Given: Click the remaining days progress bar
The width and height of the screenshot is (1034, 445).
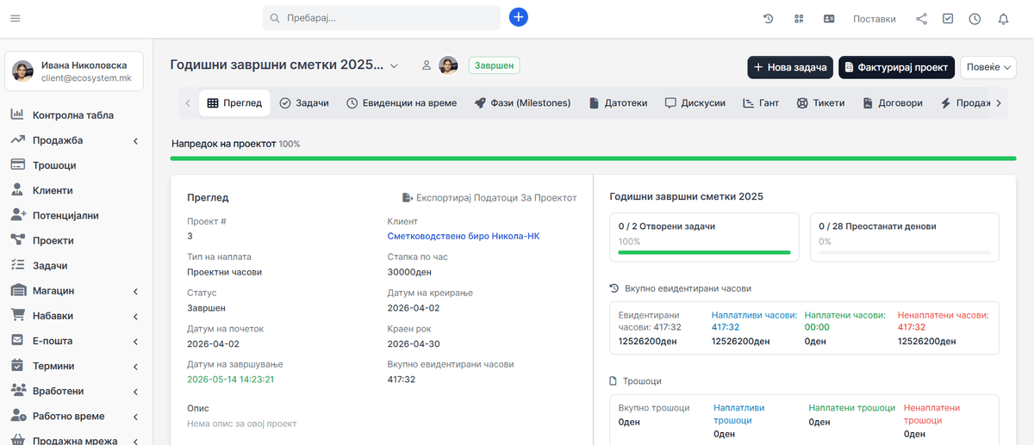Looking at the screenshot, I should click(905, 252).
